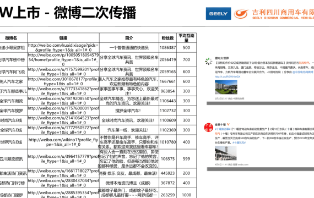This screenshot has height=198, width=314.
Task: Click the orange Geely Sichuan swirl emblem
Action: [241, 14]
